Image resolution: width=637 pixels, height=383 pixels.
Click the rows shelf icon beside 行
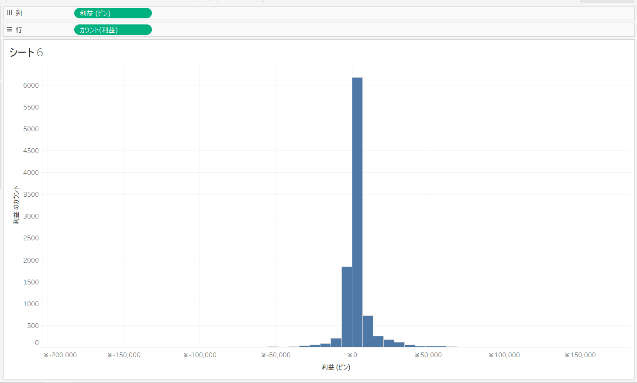10,30
